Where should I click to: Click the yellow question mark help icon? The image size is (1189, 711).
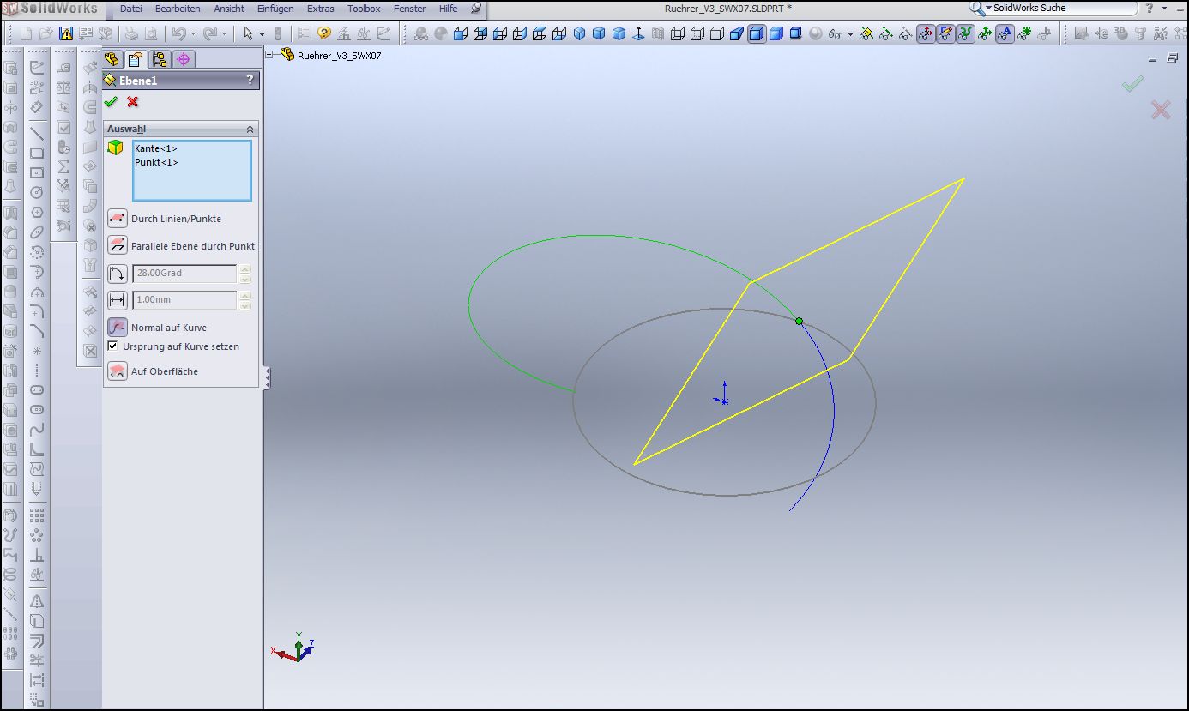(x=323, y=34)
